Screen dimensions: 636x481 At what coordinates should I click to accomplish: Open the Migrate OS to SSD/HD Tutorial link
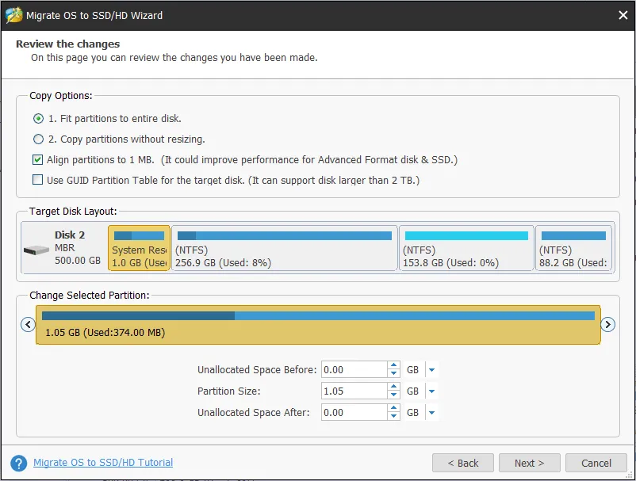(x=103, y=463)
